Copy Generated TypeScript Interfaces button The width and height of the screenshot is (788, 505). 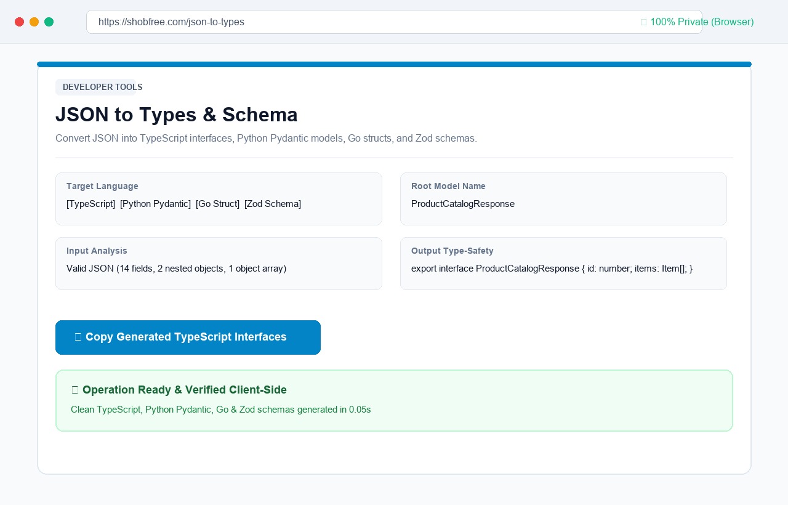tap(188, 337)
